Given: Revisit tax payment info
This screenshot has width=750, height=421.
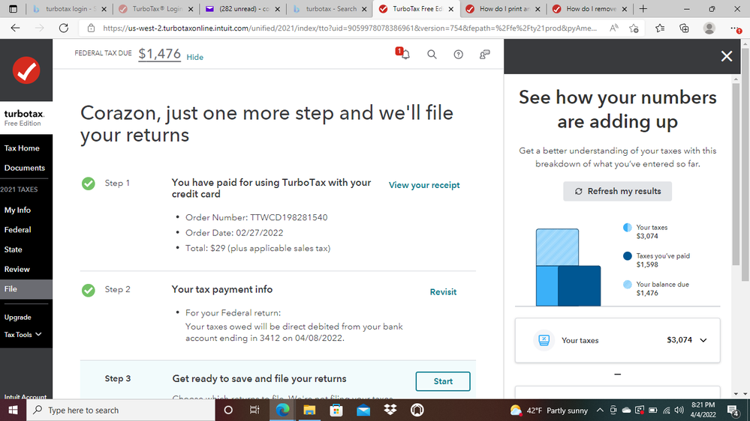Looking at the screenshot, I should (x=443, y=292).
